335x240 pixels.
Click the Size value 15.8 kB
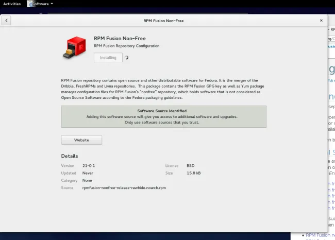[x=194, y=173]
